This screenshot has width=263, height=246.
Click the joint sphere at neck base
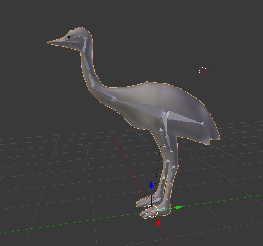[x=114, y=99]
